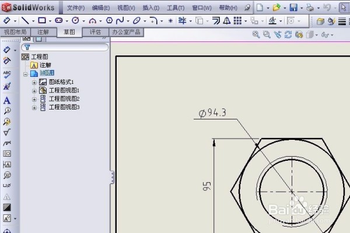
Task: Switch to the 评估 tab
Action: (95, 32)
